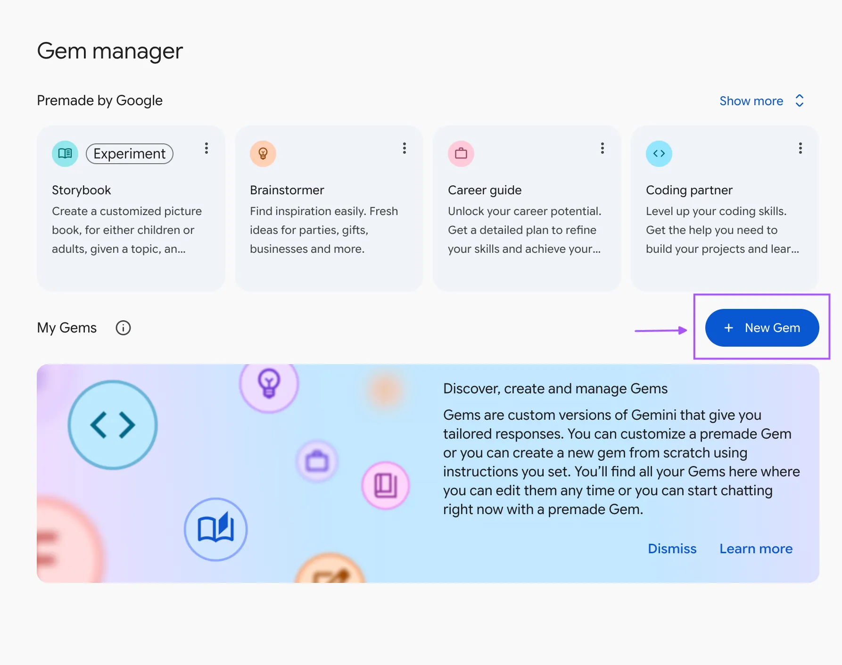Open the Brainstormer gem title
This screenshot has width=842, height=665.
coord(287,190)
